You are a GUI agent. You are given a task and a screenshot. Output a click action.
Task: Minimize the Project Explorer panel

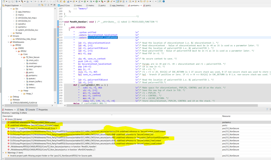(x=51, y=5)
